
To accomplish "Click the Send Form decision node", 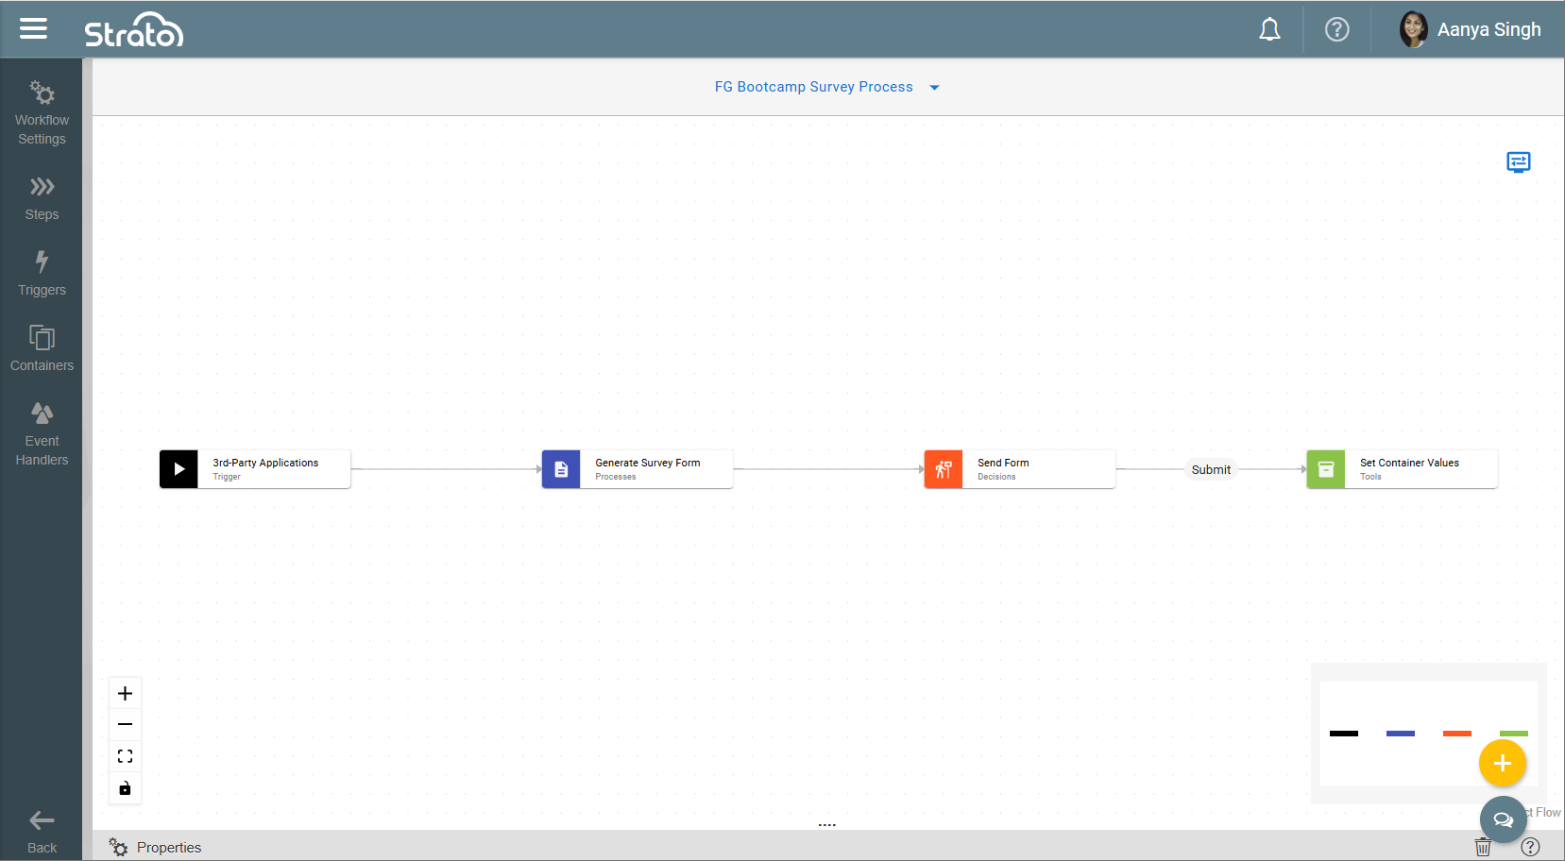I will (1020, 469).
